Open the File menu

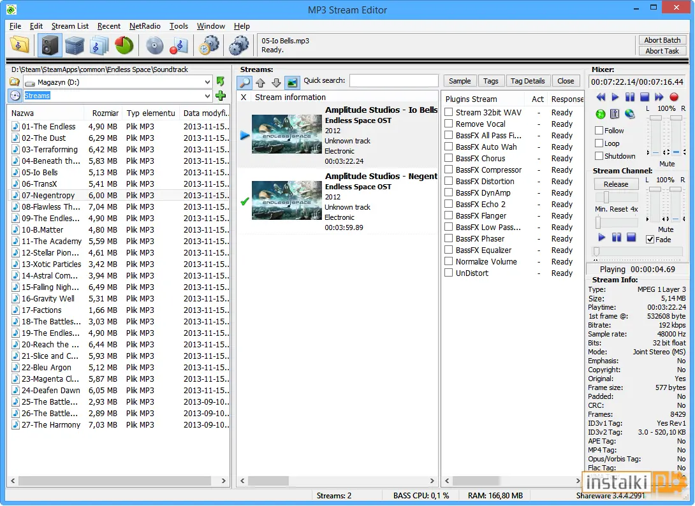pos(15,26)
